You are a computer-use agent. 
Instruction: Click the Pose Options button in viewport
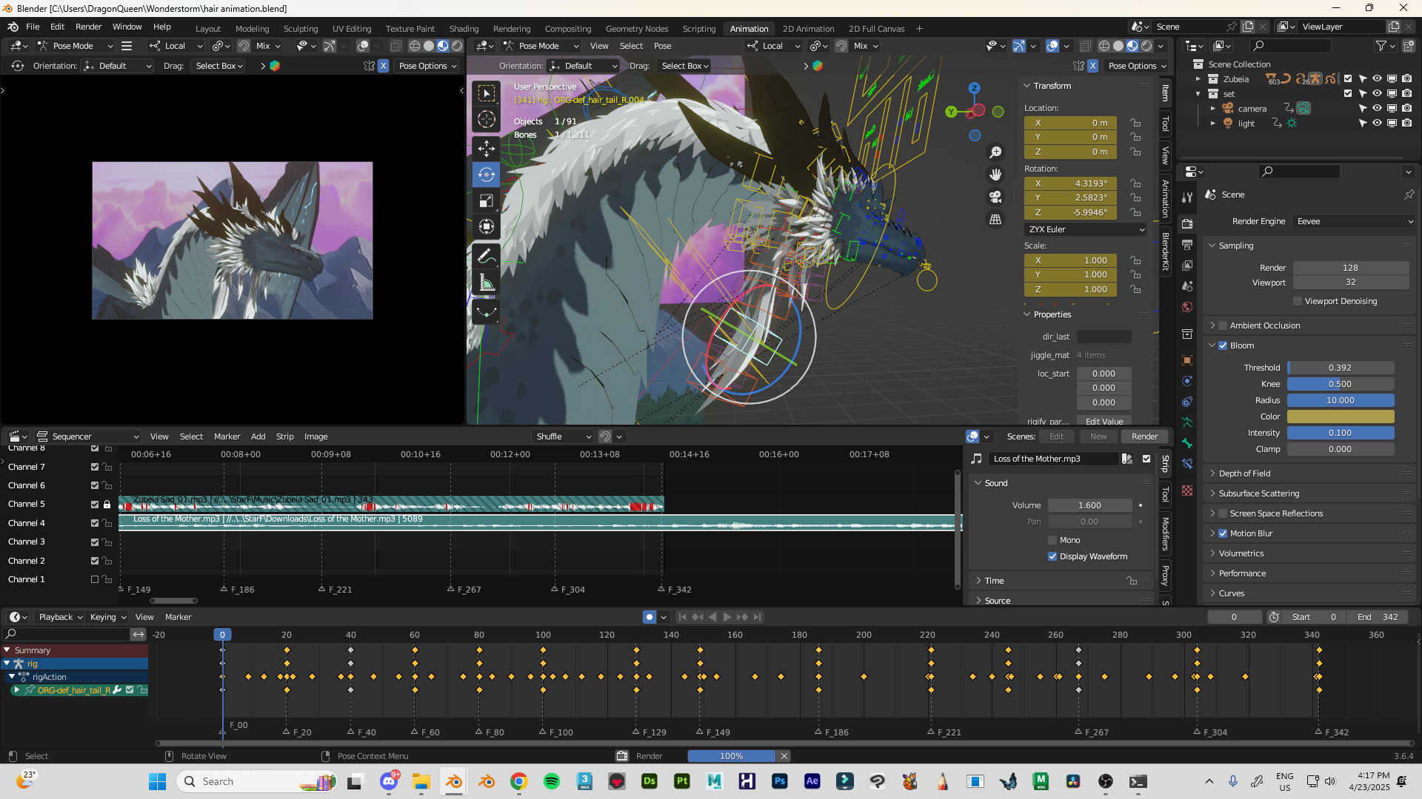1137,66
